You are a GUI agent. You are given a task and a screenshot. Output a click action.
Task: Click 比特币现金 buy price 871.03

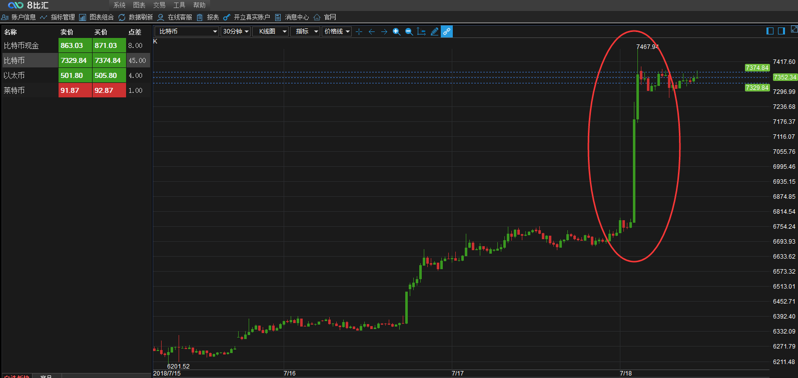point(109,45)
